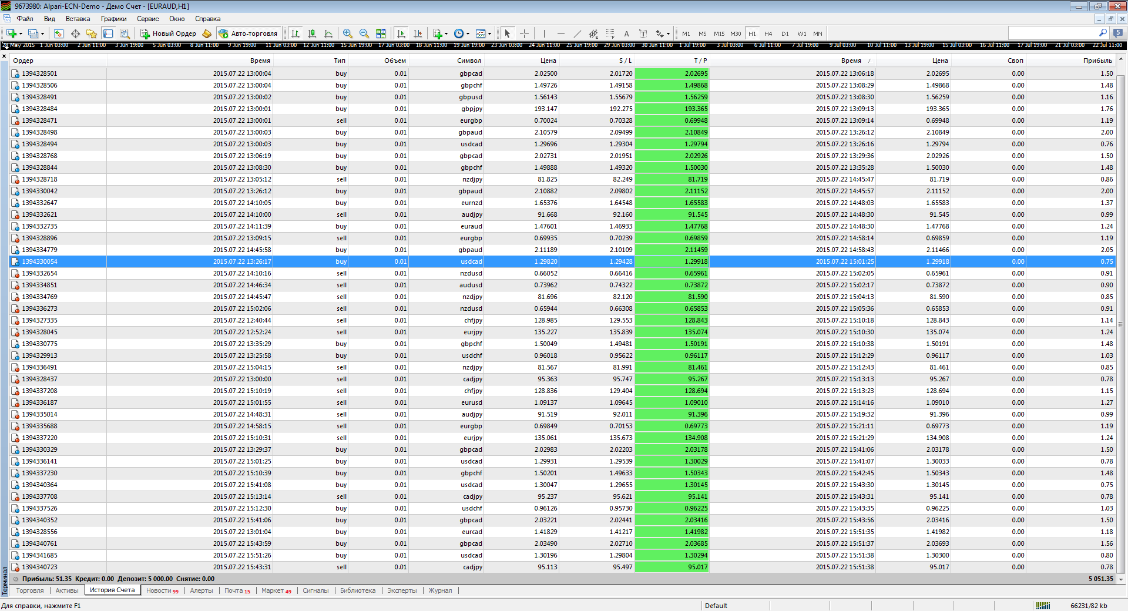
Task: Switch to the Новости terminal tab
Action: 162,590
